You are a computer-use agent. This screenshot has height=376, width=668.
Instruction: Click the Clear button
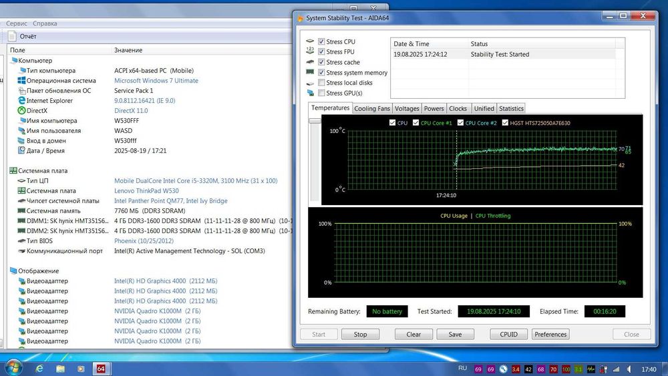413,335
